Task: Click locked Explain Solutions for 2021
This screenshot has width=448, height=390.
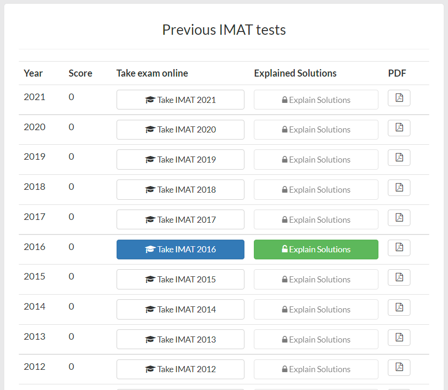Action: point(316,100)
